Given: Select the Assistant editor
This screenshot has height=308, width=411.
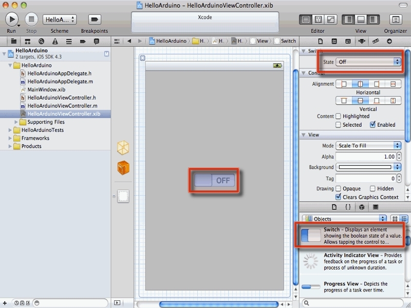Looking at the screenshot, I should click(318, 20).
